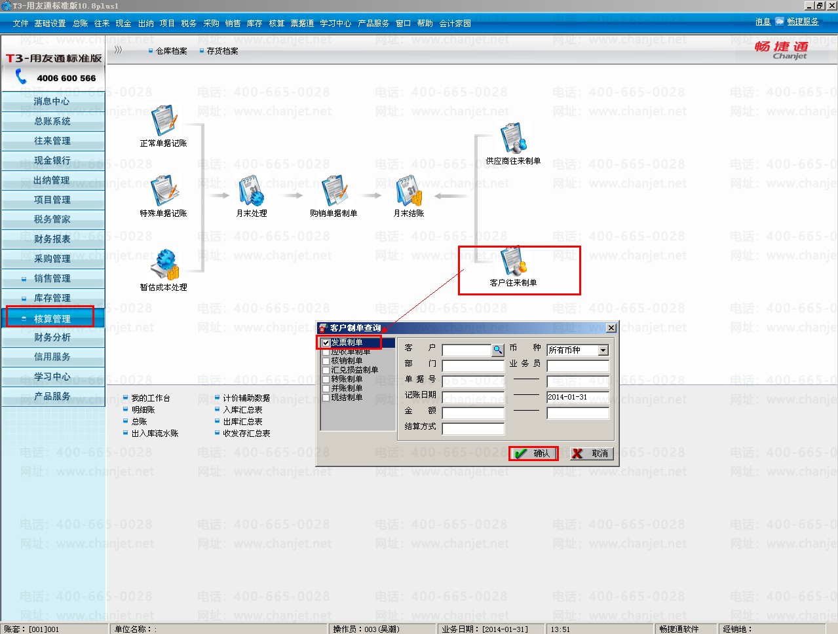The width and height of the screenshot is (838, 634).
Task: Open the 总账 report link
Action: click(x=139, y=422)
